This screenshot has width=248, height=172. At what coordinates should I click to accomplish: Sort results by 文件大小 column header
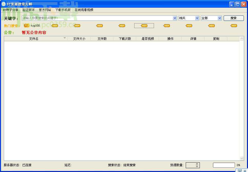[x=79, y=39]
